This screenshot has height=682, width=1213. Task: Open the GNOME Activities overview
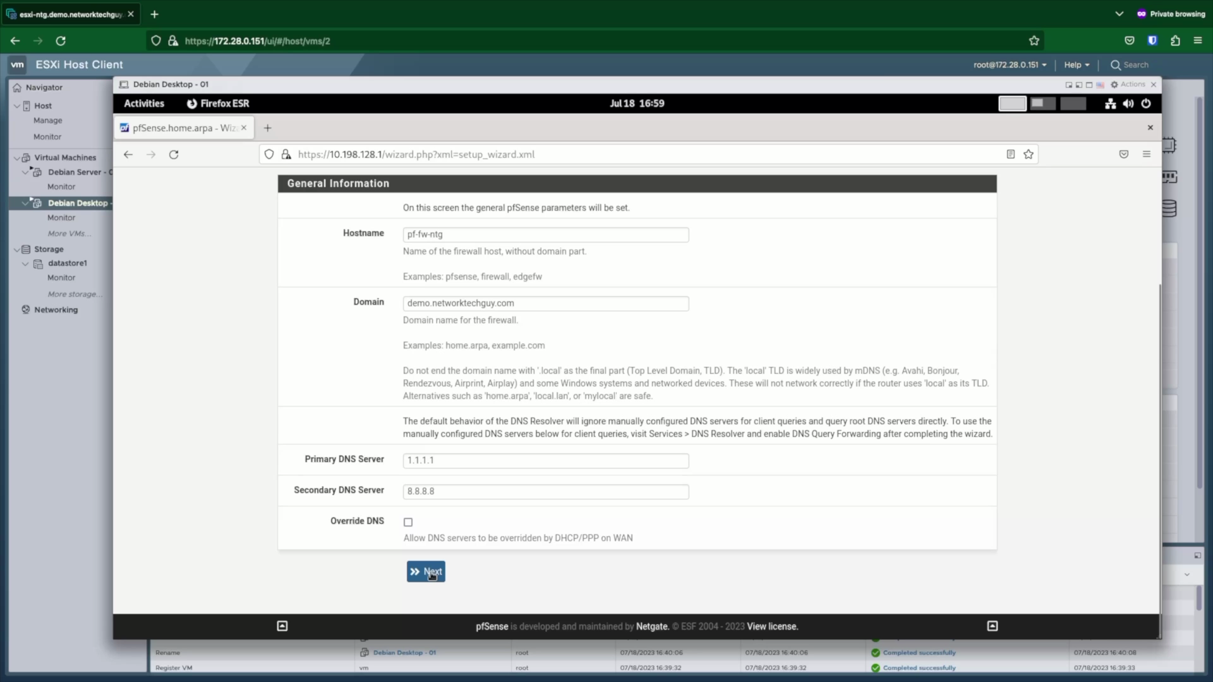pyautogui.click(x=144, y=104)
